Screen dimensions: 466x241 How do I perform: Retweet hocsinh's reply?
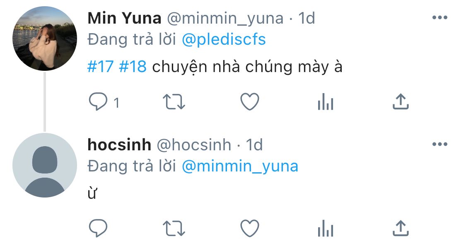pyautogui.click(x=174, y=229)
